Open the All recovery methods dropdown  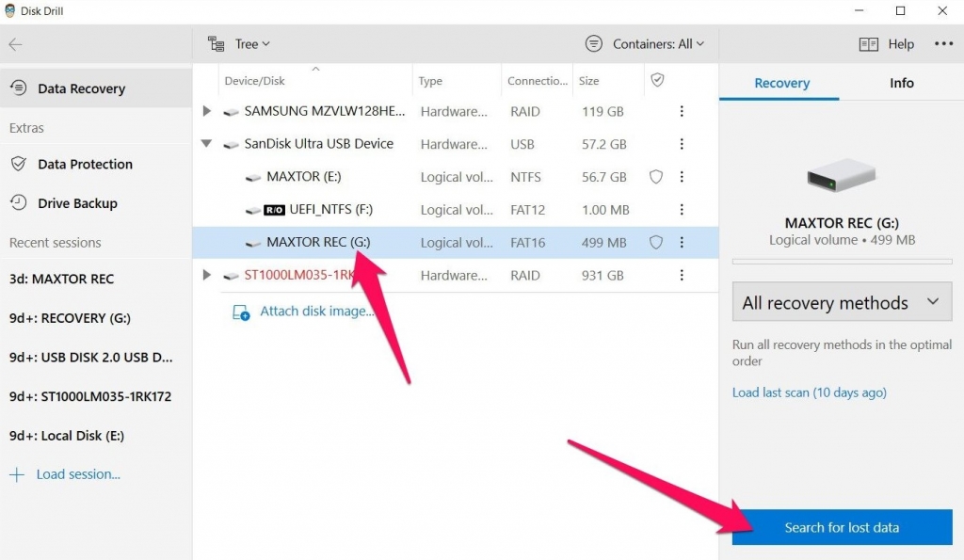[841, 302]
